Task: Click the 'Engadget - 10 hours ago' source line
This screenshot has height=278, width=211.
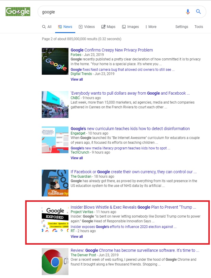Action: tap(89, 133)
